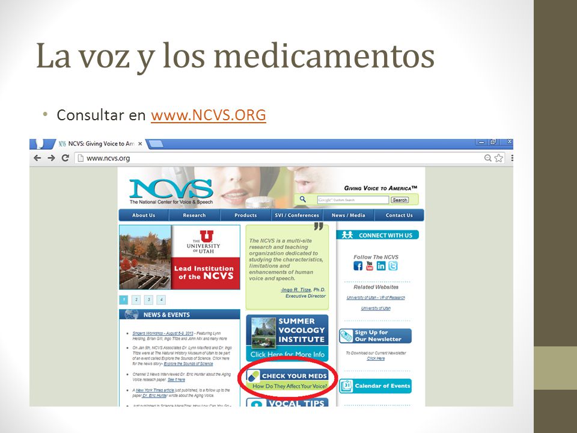Bookmark page with the star icon

tap(499, 158)
